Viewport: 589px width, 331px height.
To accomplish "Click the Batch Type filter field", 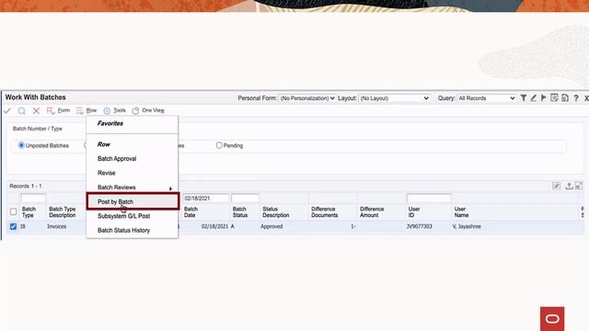I will [x=33, y=199].
